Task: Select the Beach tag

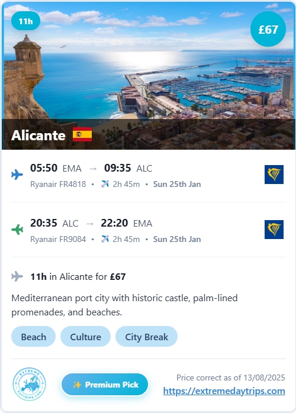Action: coord(34,337)
